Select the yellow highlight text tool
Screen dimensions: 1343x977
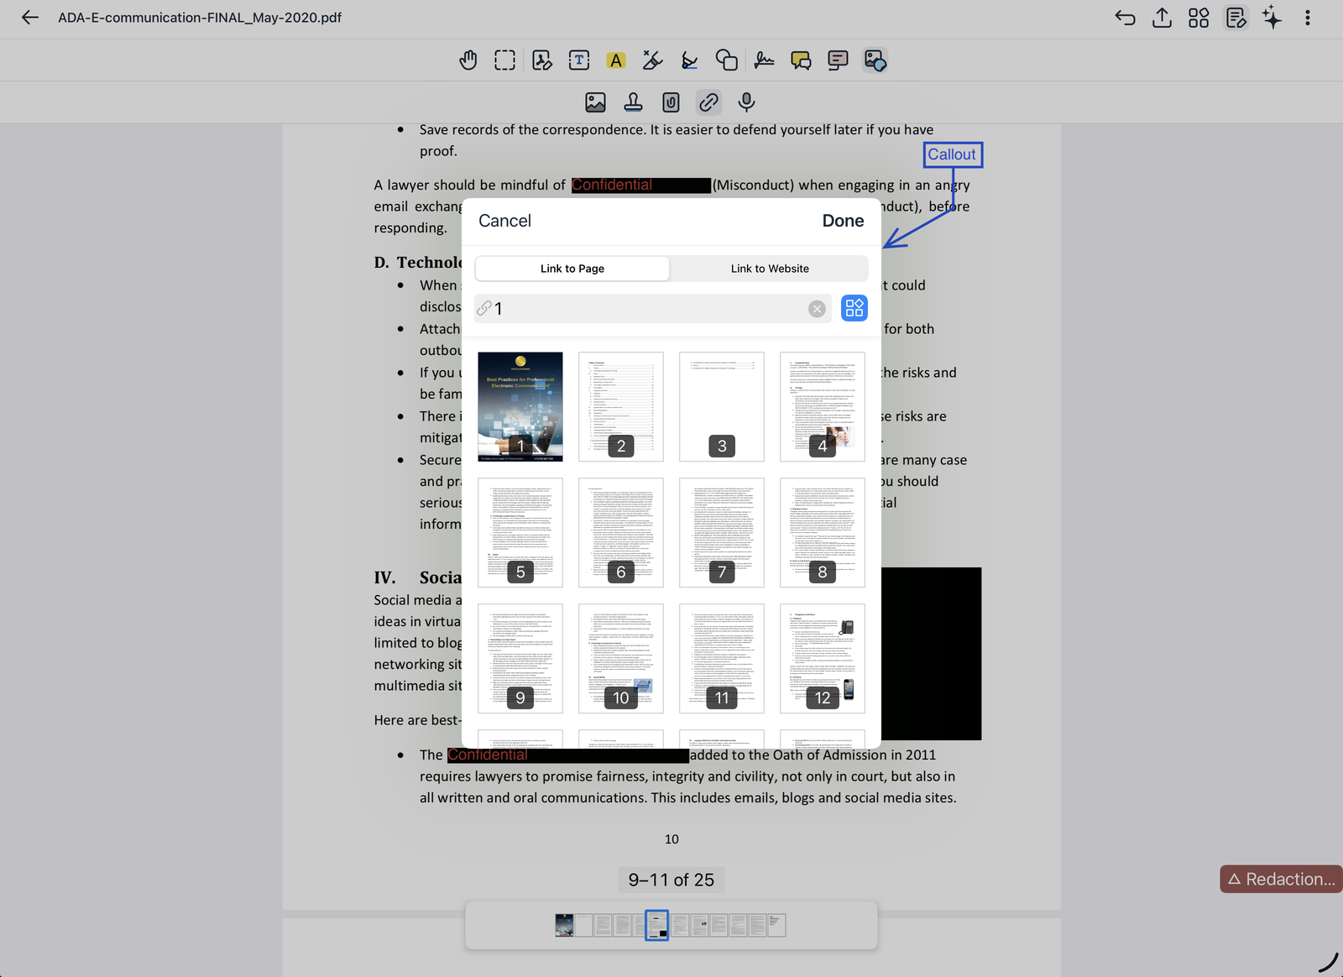tap(616, 60)
